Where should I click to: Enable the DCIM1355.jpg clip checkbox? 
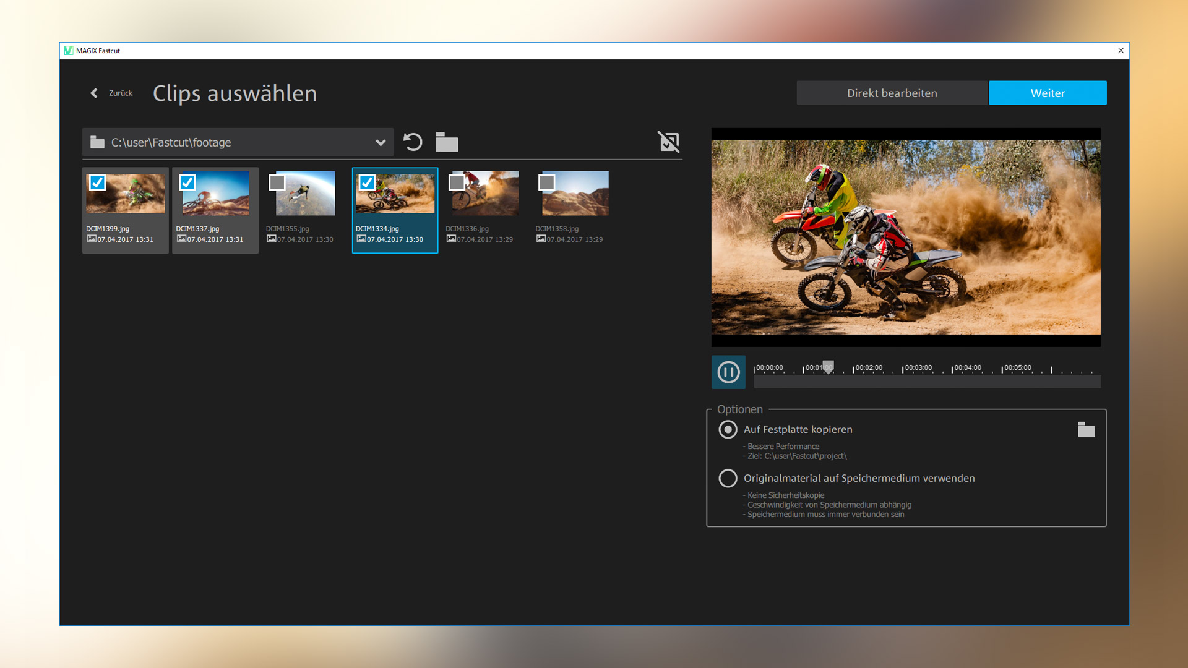click(277, 182)
